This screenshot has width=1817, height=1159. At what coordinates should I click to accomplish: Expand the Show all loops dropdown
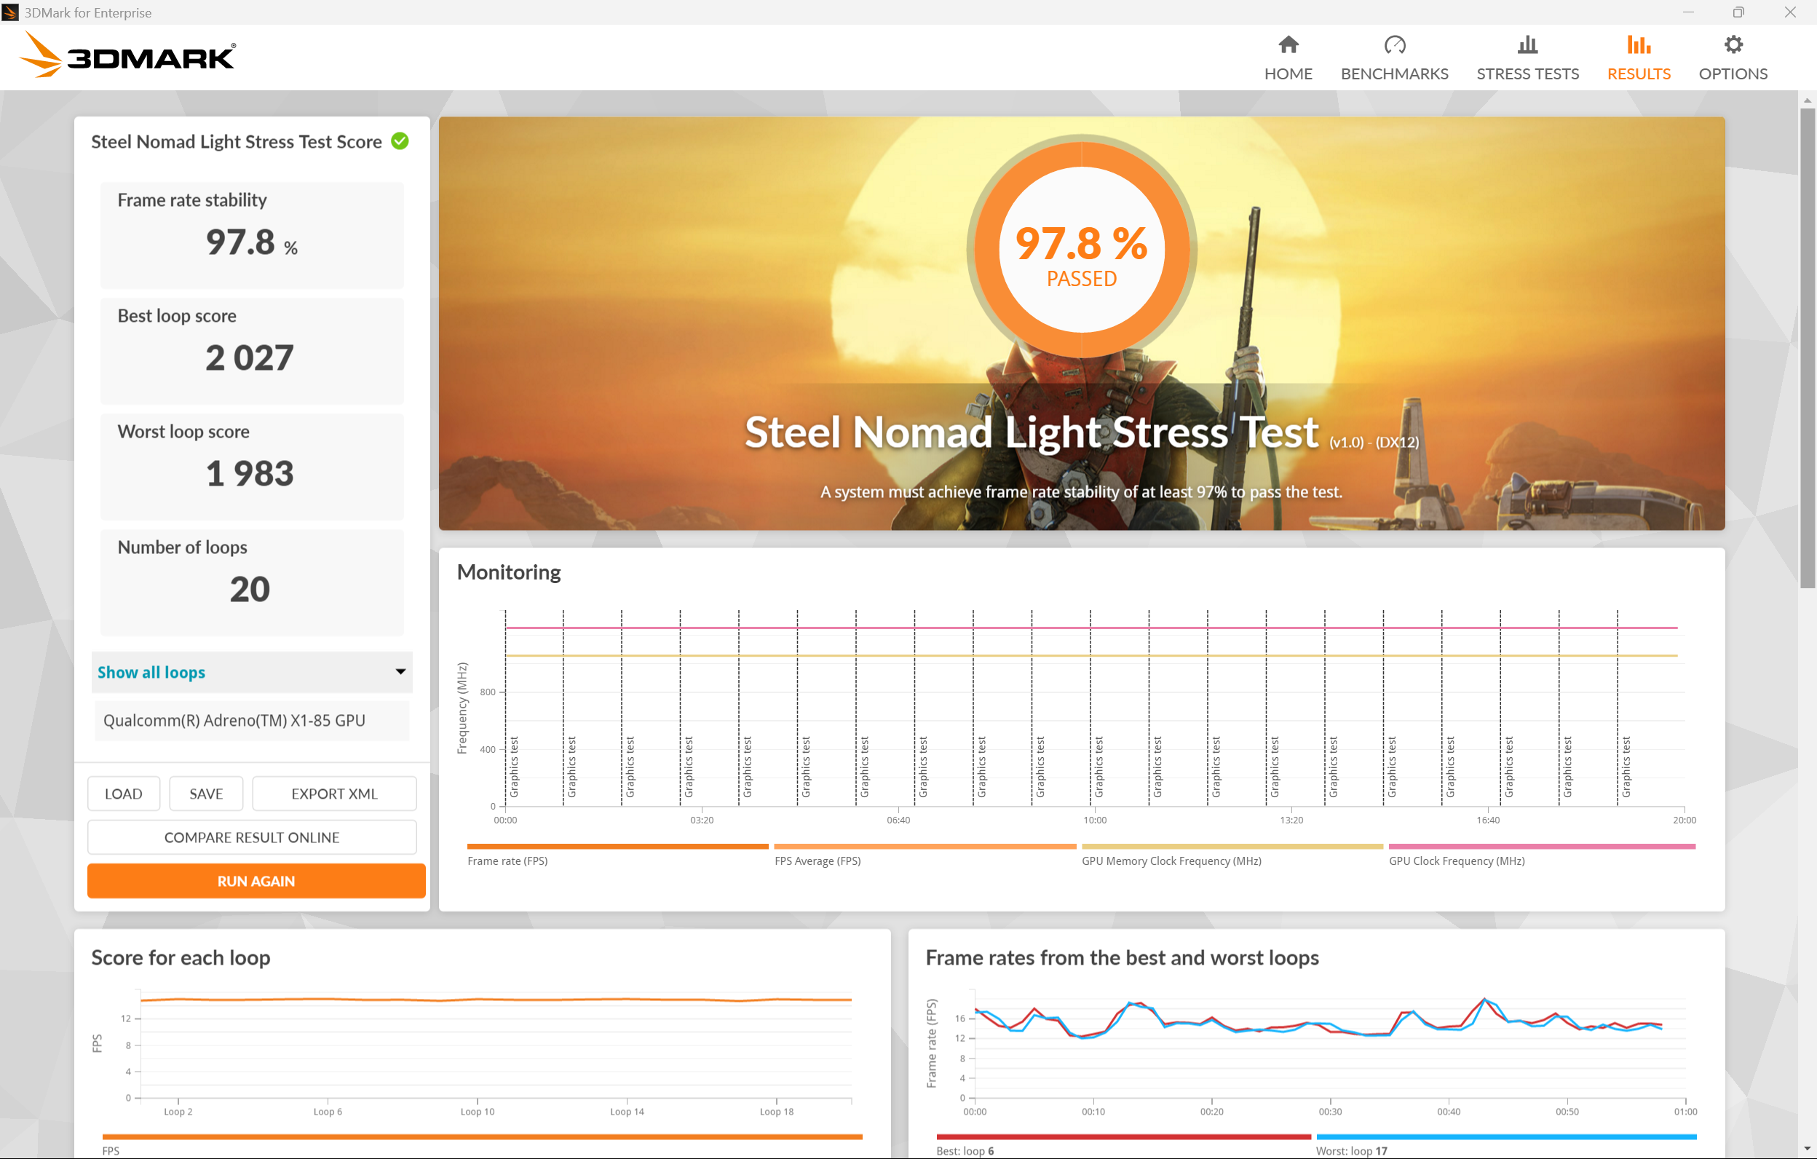click(x=151, y=671)
